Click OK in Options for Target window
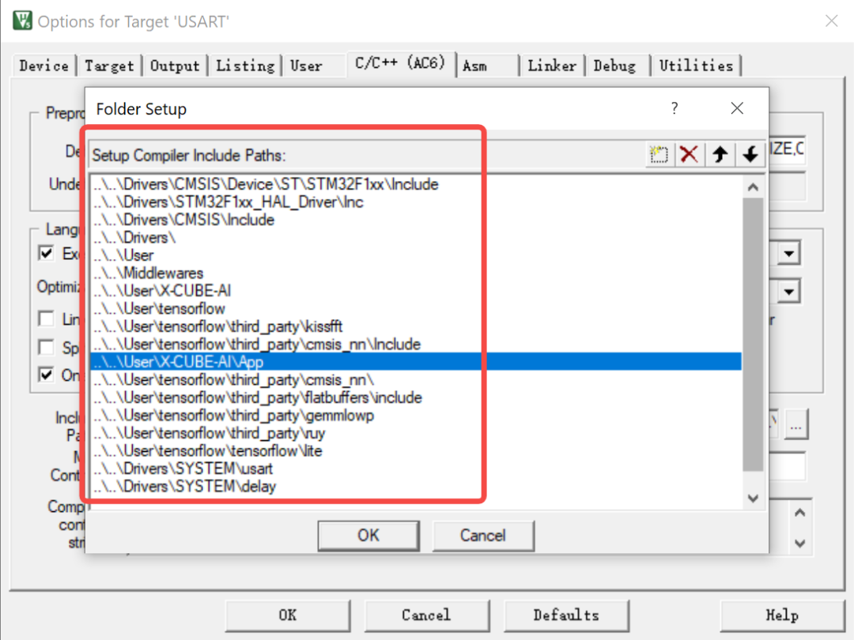The height and width of the screenshot is (640, 854). (x=288, y=616)
